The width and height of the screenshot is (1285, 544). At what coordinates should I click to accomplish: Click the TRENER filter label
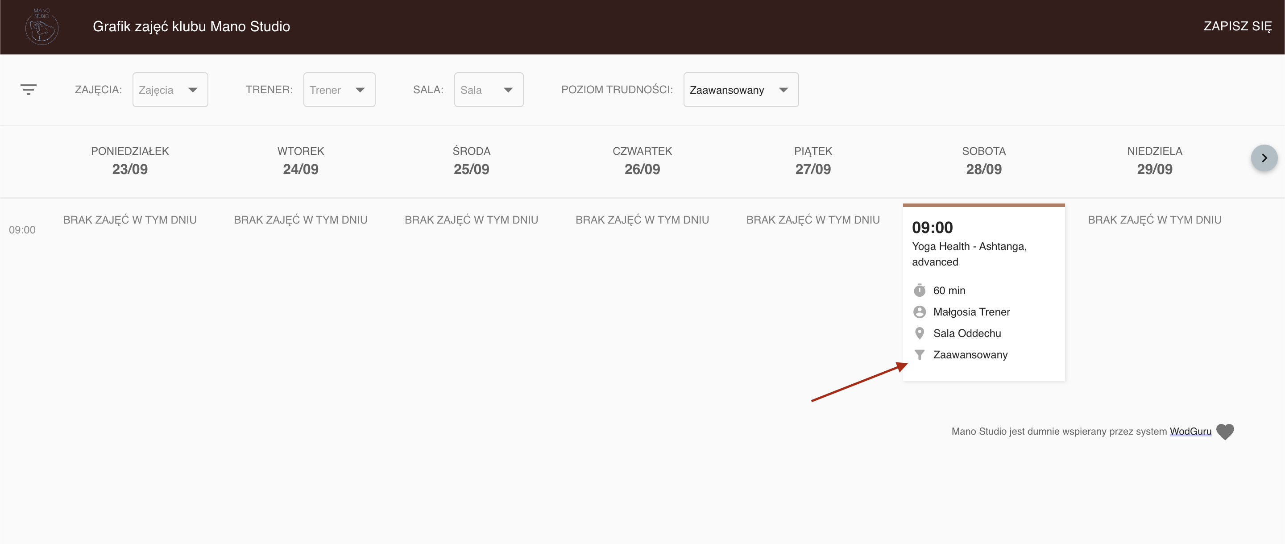269,90
